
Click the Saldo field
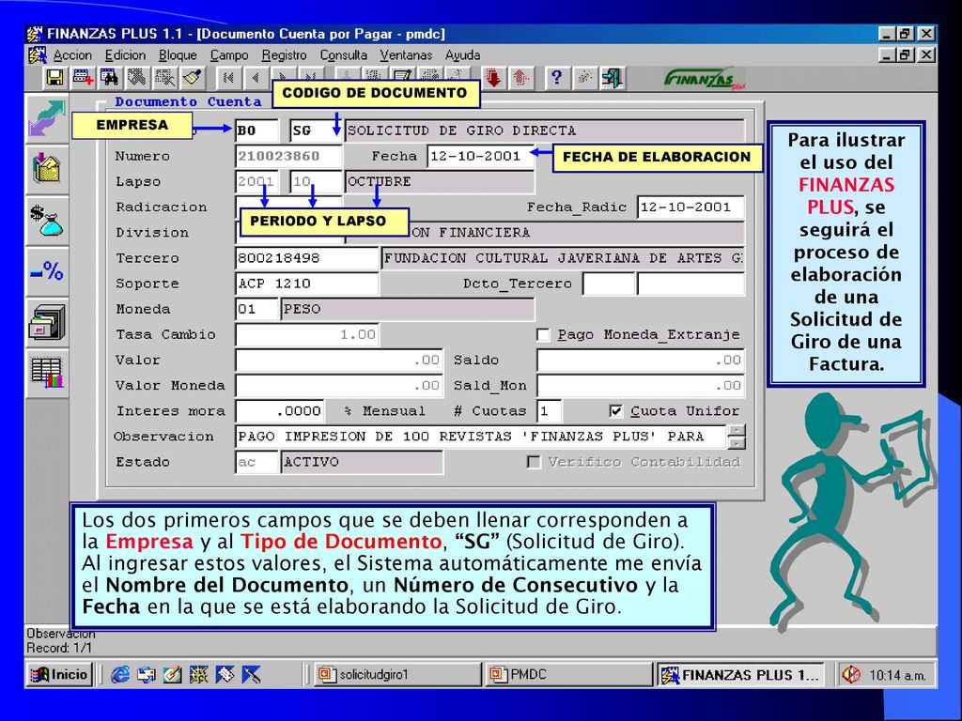pyautogui.click(x=641, y=360)
